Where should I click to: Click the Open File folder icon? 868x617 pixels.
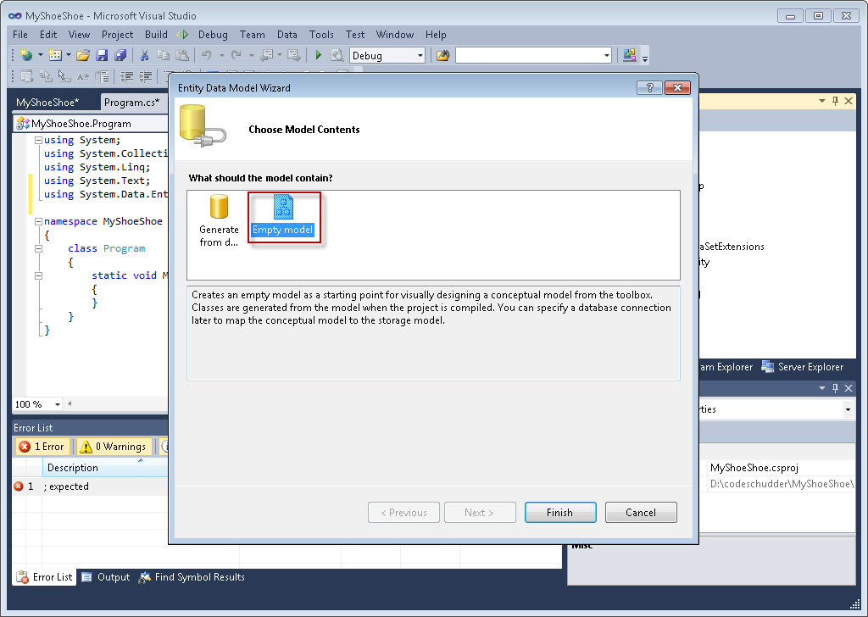83,55
